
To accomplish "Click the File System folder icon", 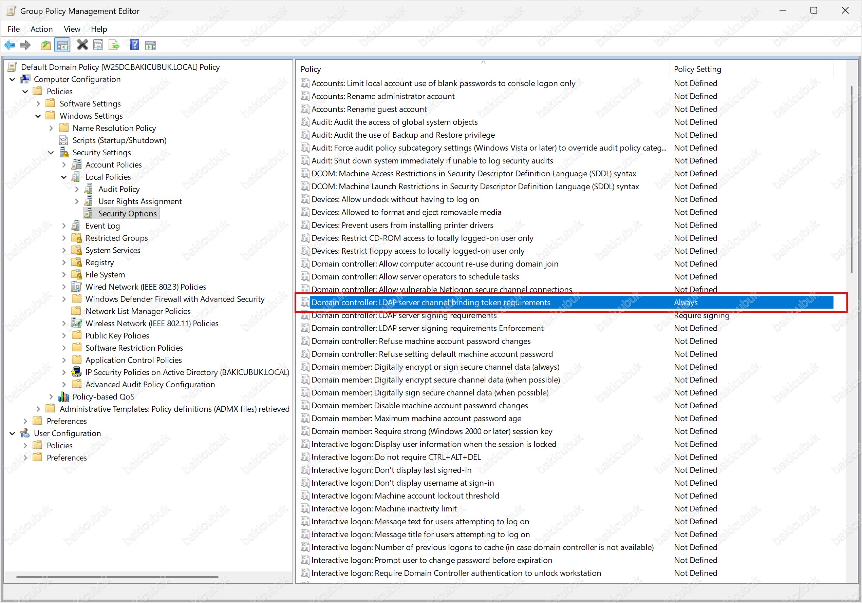I will pos(77,274).
